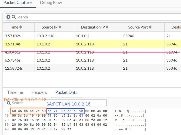Click source IP link in 12.58924s row
This screenshot has height=135, width=181.
pos(43,68)
